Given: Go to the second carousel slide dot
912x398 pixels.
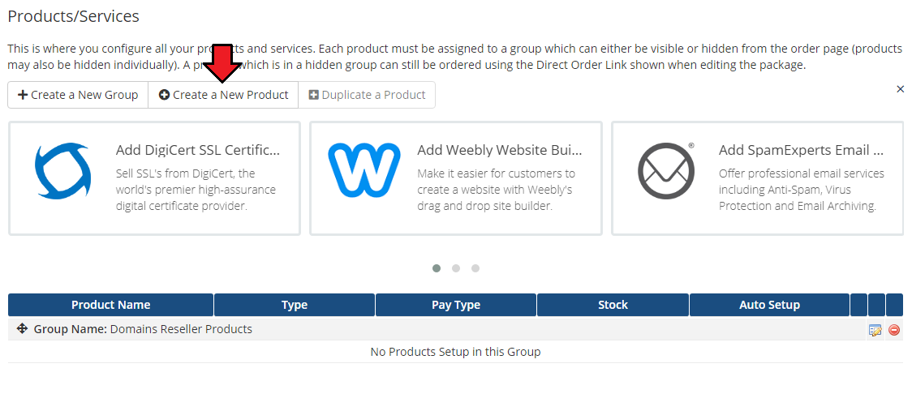Looking at the screenshot, I should pos(456,268).
